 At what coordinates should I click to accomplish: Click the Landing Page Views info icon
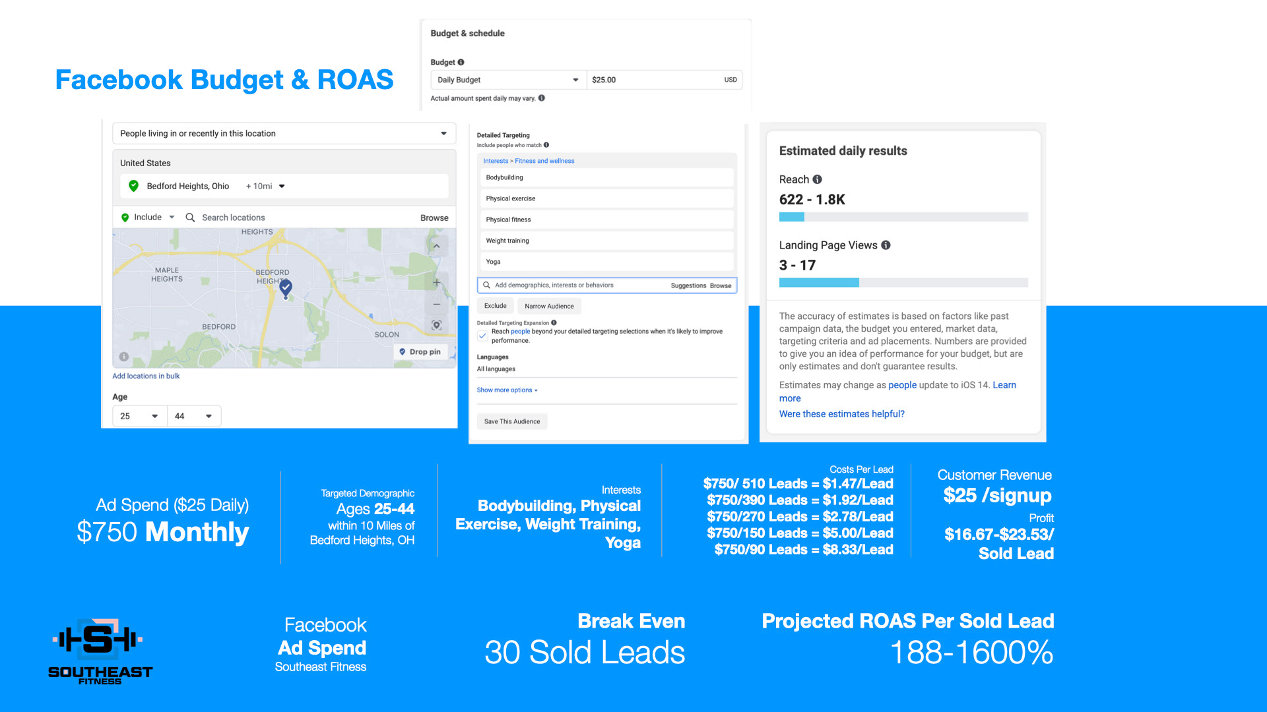tap(886, 245)
